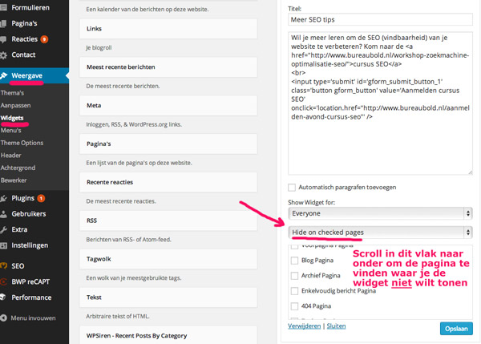Click the 'Show Widget for:' label

click(311, 203)
